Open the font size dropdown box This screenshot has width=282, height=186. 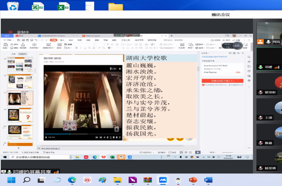pos(100,44)
